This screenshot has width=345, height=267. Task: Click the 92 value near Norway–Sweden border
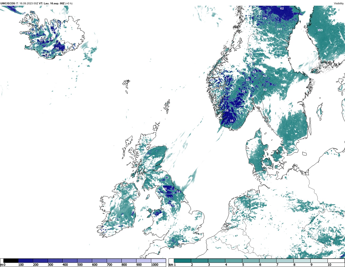point(265,90)
